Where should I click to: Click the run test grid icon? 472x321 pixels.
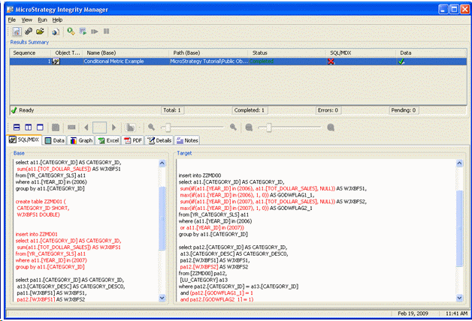click(83, 31)
